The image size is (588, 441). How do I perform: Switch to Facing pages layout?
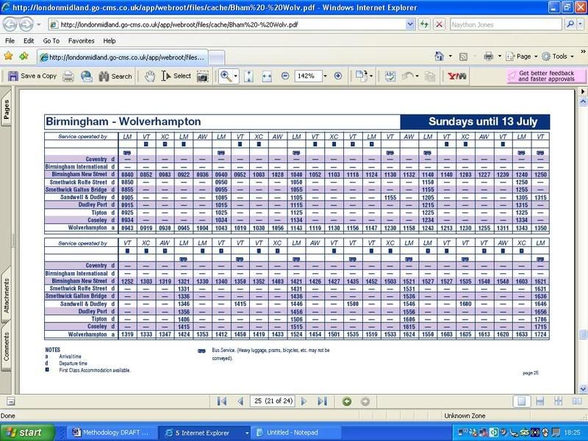(x=577, y=401)
